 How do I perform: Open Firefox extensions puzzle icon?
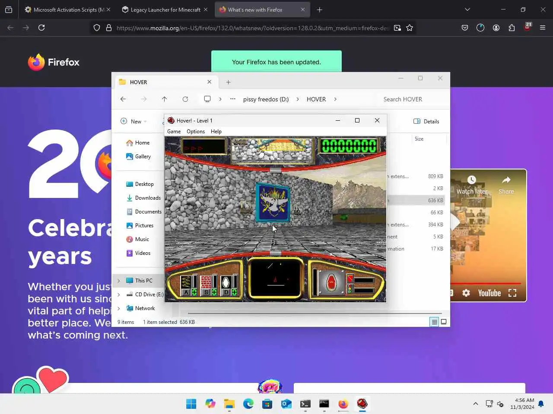pos(512,28)
